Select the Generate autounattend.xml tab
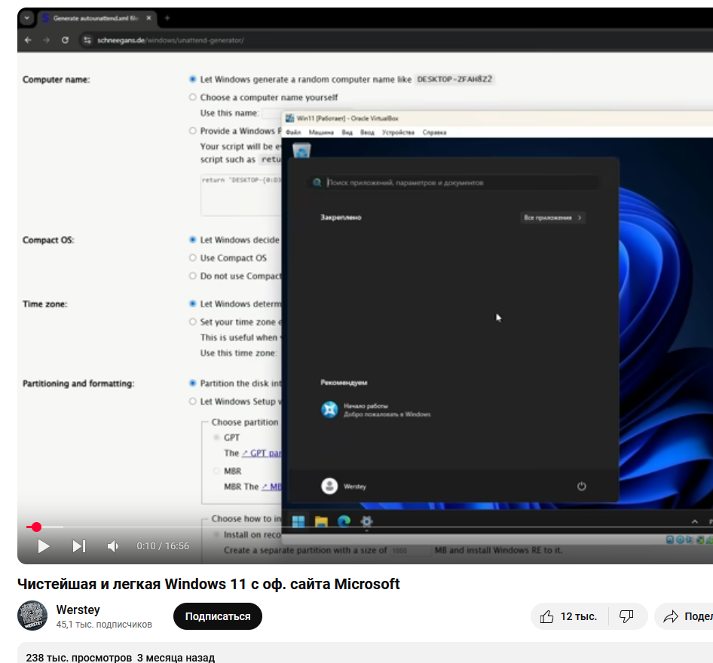The image size is (713, 663). [x=96, y=18]
